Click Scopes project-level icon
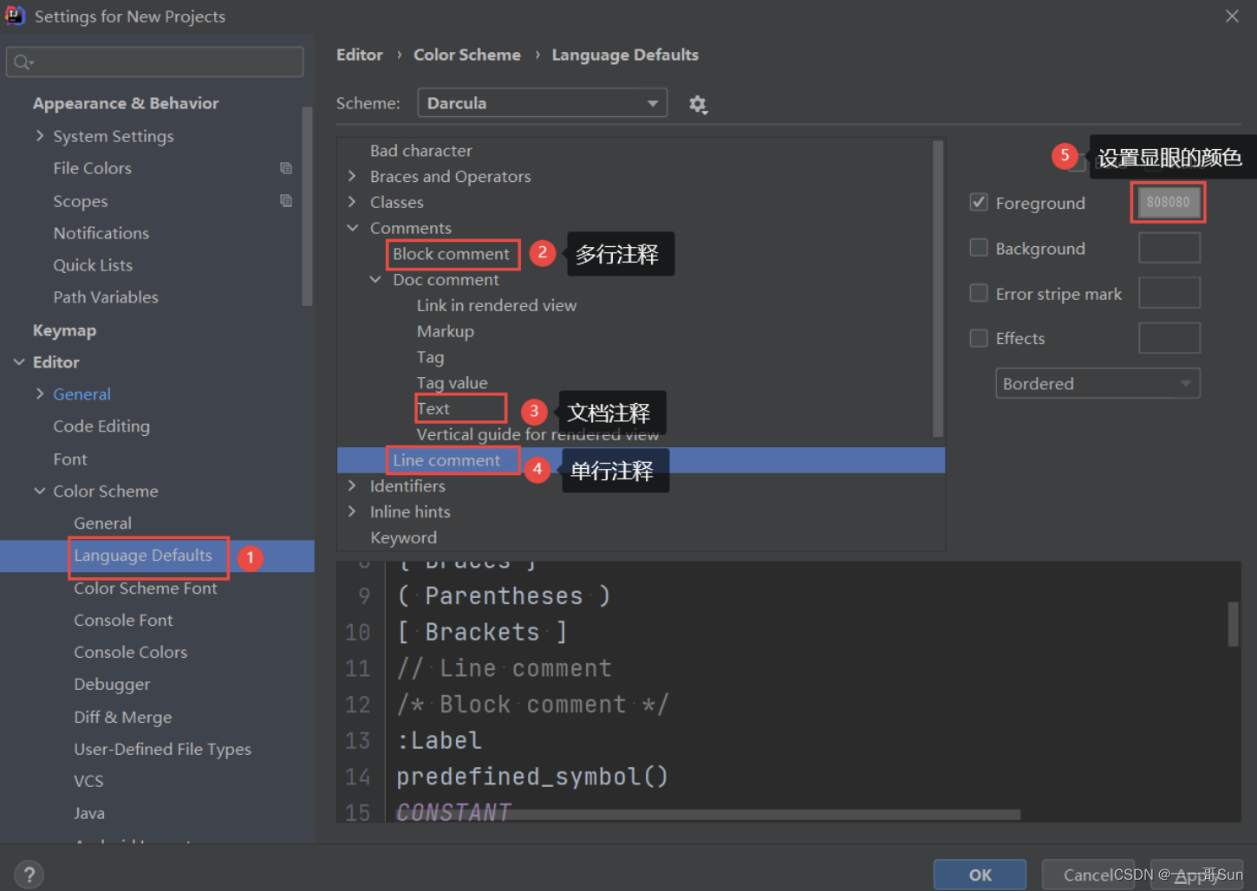The height and width of the screenshot is (891, 1257). point(286,200)
